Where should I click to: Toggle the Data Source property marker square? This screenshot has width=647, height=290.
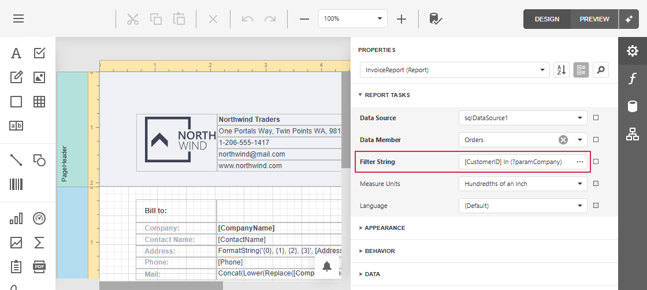coord(596,118)
